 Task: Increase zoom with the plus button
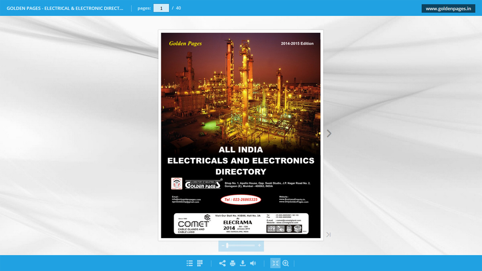pos(259,245)
